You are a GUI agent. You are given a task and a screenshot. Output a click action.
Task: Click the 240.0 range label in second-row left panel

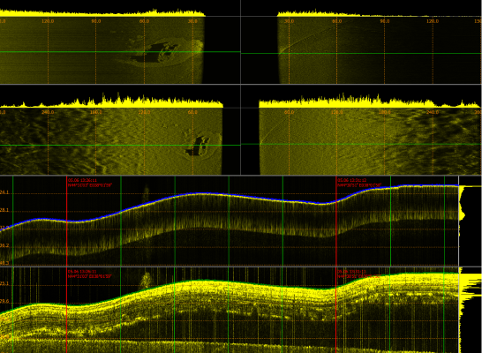(x=48, y=112)
